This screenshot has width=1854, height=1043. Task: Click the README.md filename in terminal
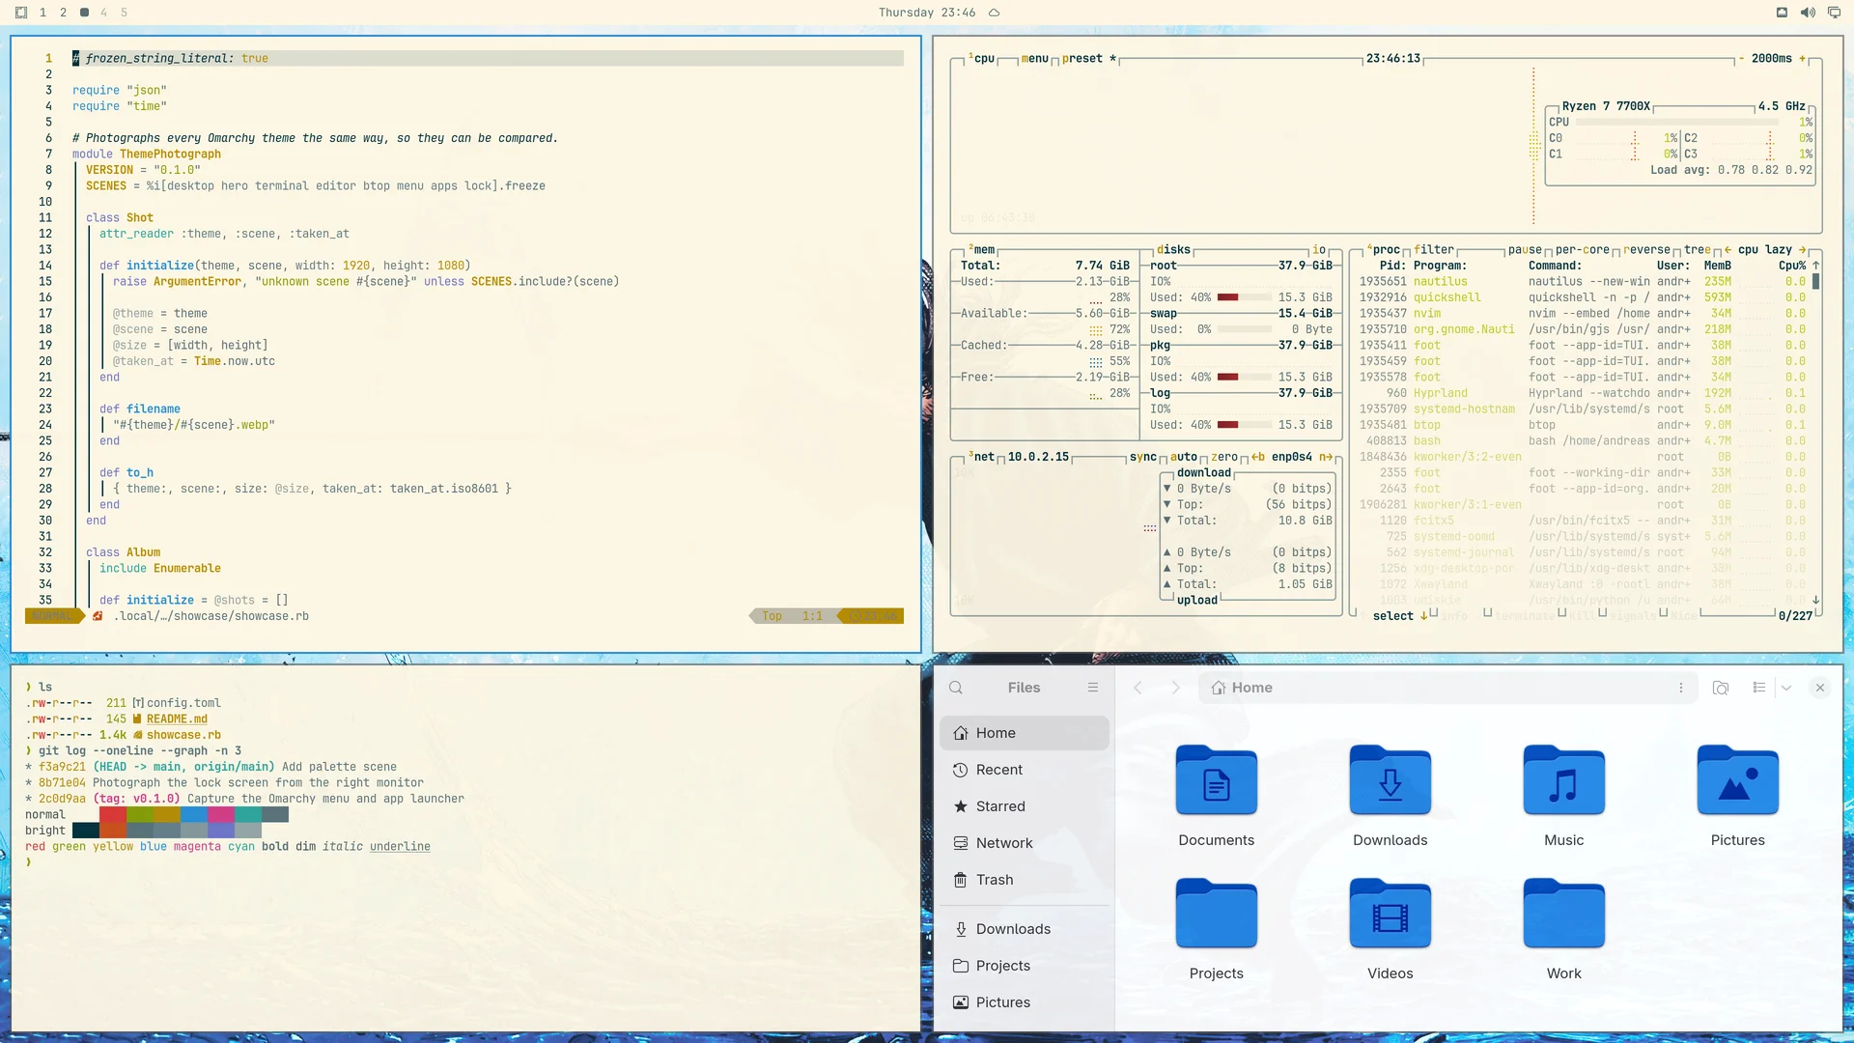click(x=177, y=719)
